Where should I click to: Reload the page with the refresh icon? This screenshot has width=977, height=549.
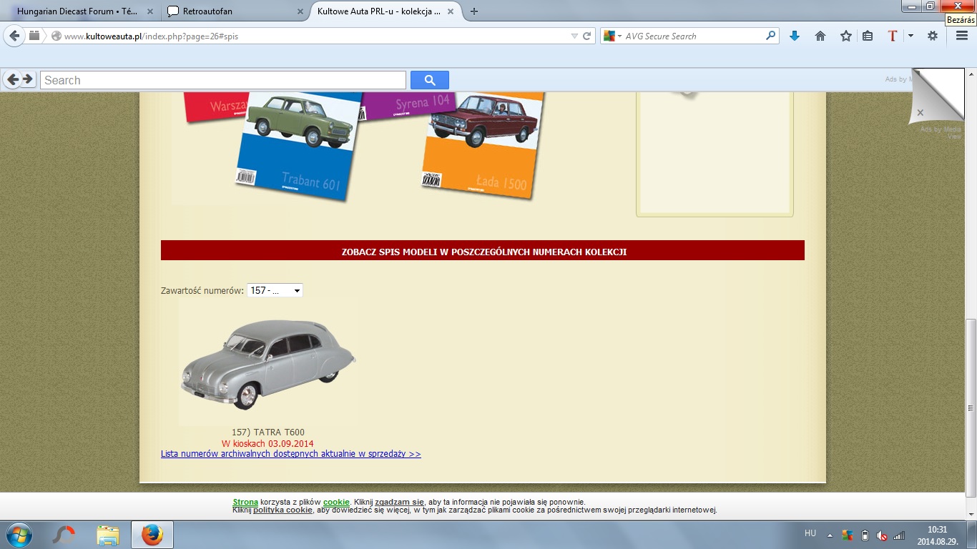(x=587, y=36)
